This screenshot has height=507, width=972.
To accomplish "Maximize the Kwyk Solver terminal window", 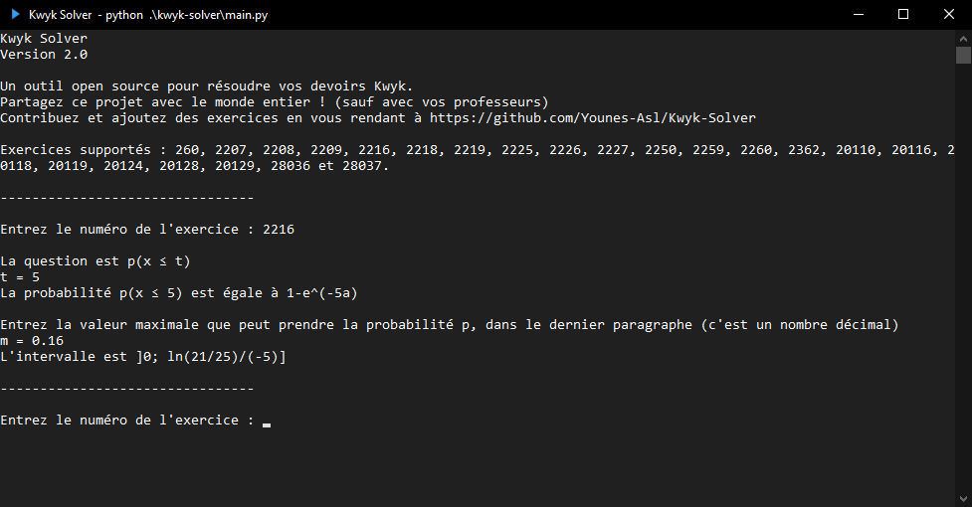I will point(903,14).
